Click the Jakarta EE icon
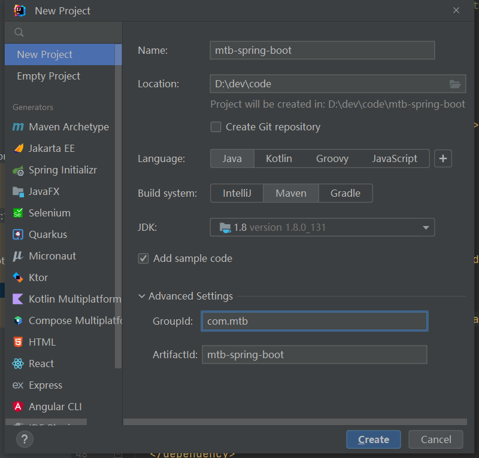479x458 pixels. 19,148
